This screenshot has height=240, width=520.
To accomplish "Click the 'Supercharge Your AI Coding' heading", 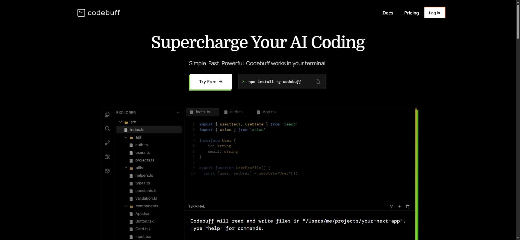I will coord(258,43).
